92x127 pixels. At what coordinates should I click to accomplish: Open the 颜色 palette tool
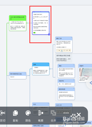[x=28, y=116]
